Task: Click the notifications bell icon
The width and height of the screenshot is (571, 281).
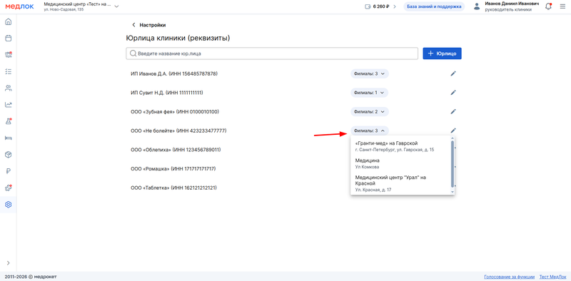Action: [x=548, y=6]
